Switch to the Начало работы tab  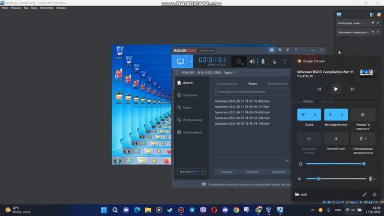tap(227, 84)
